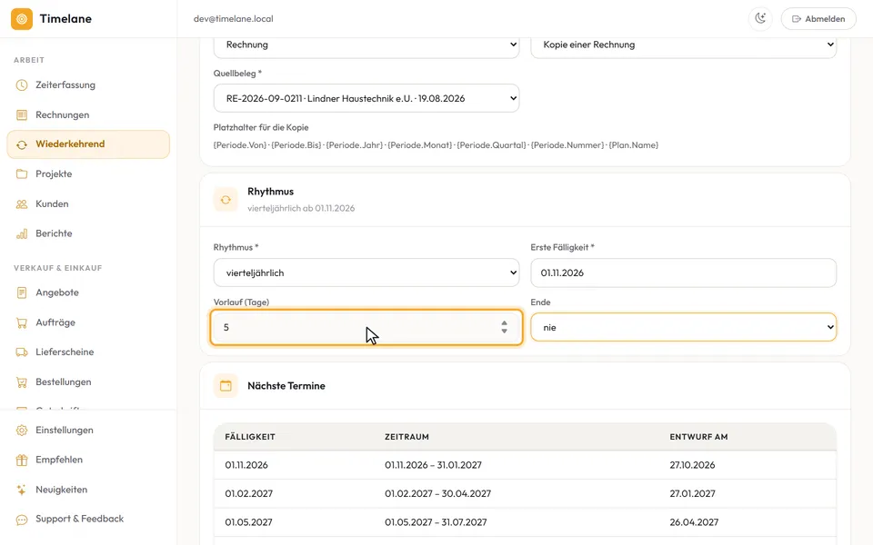Open Berichte bar chart icon

(x=22, y=233)
